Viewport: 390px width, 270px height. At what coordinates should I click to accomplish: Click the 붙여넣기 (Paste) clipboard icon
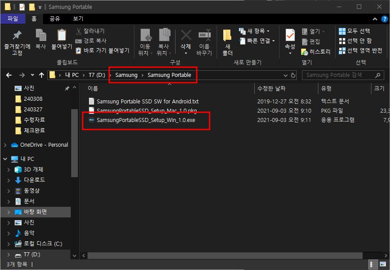62,39
